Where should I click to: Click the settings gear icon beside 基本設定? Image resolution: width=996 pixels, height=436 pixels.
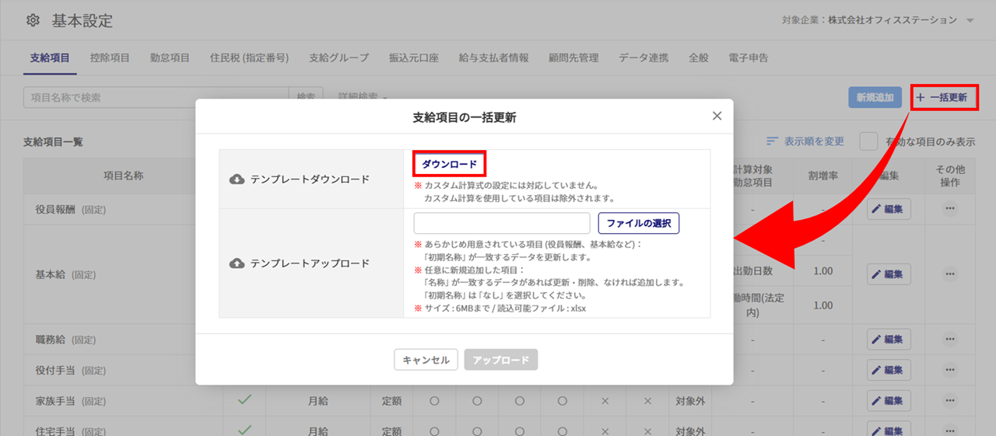point(33,21)
